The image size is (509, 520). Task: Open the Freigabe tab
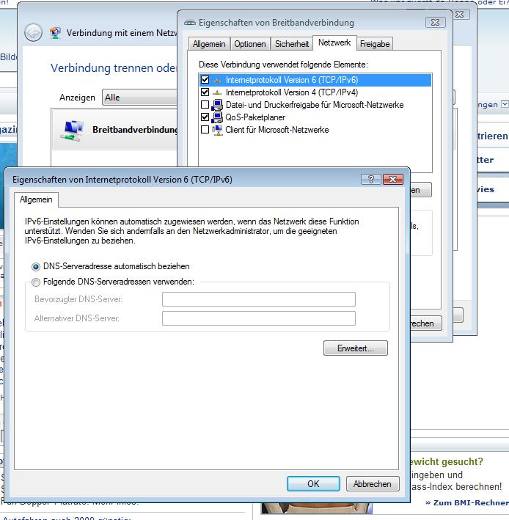pyautogui.click(x=375, y=44)
